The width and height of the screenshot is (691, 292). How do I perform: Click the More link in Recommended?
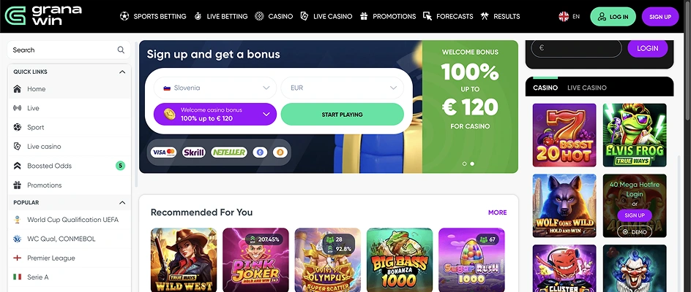497,212
